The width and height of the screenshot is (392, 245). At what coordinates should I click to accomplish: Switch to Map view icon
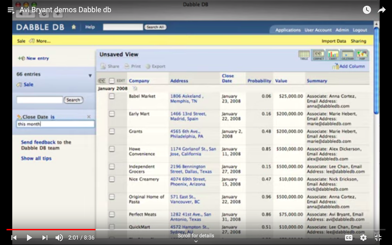[362, 55]
